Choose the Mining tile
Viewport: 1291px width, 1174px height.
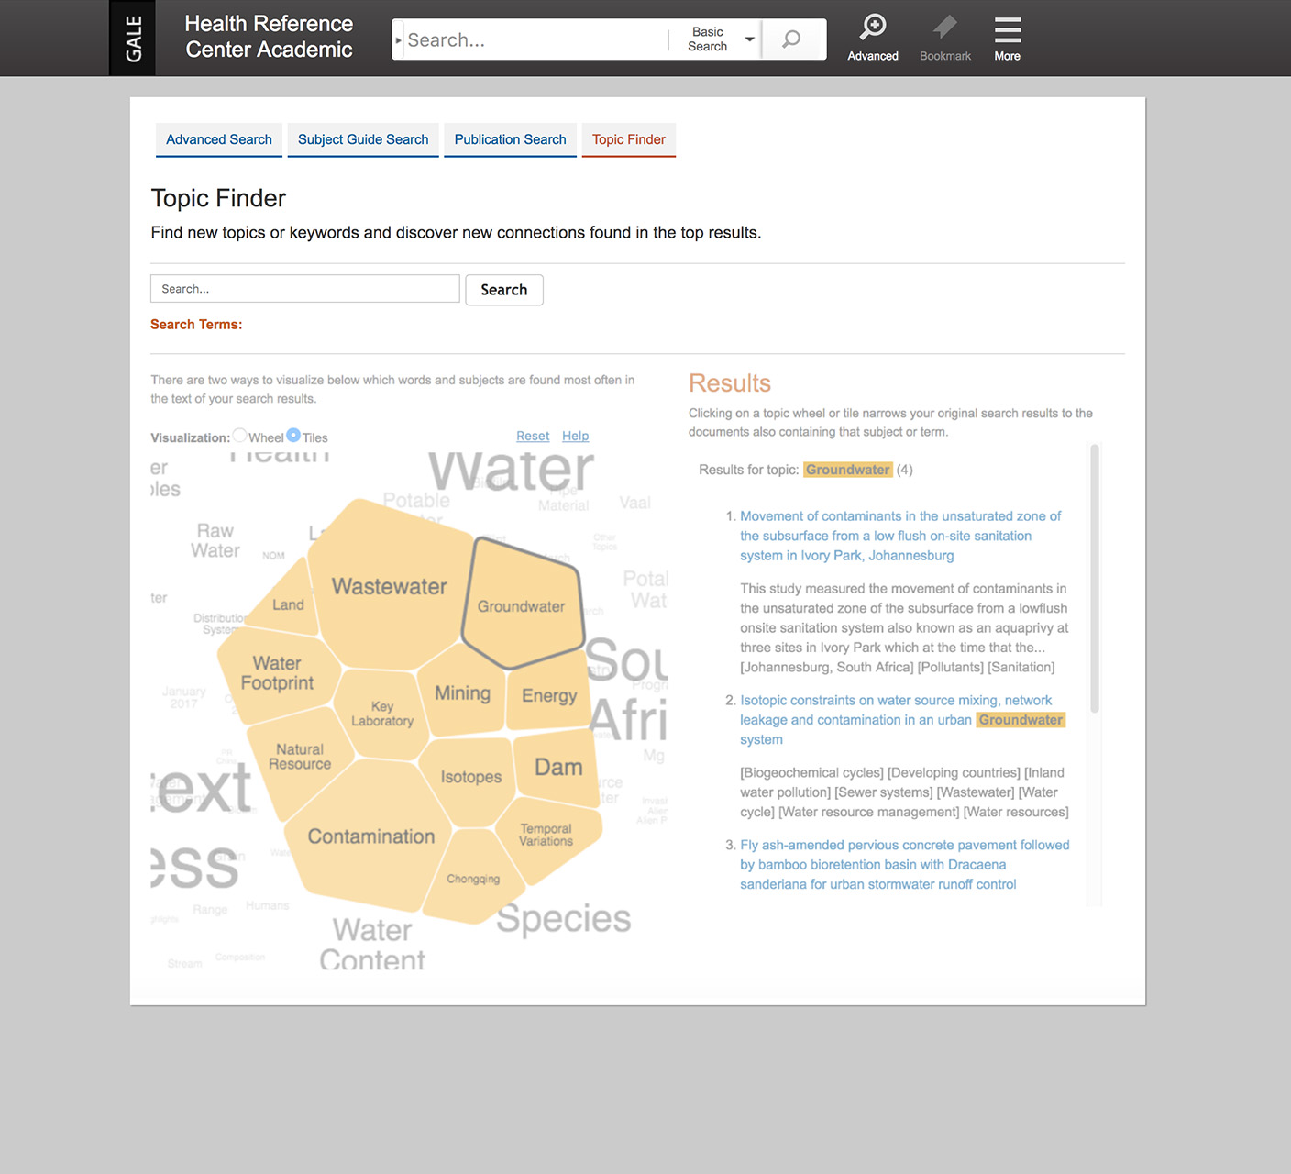(x=462, y=693)
